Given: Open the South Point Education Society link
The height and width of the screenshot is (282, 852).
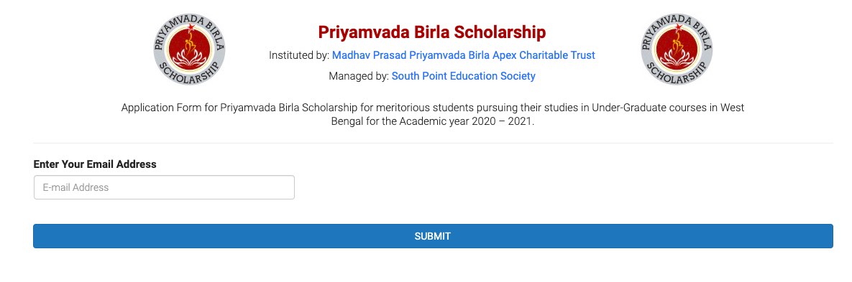Looking at the screenshot, I should 464,76.
